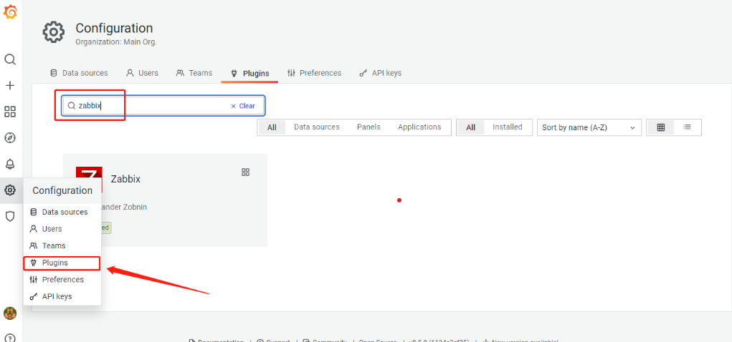Filter plugins by Applications type

click(x=419, y=127)
